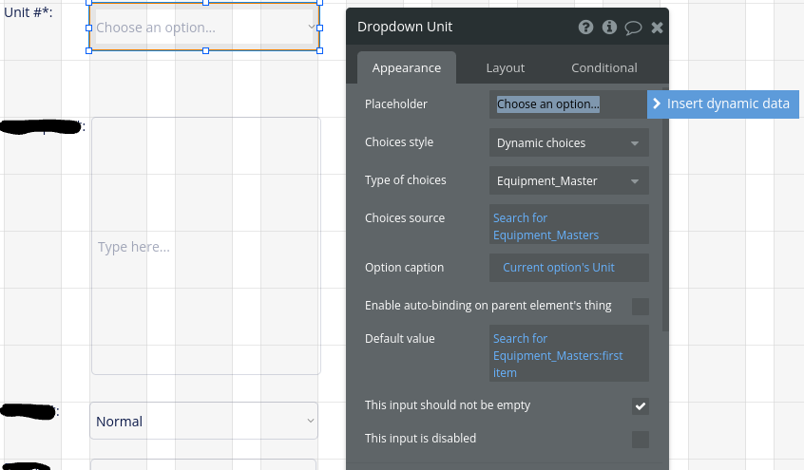Click the Insert dynamic data button
Image resolution: width=804 pixels, height=470 pixels.
722,104
